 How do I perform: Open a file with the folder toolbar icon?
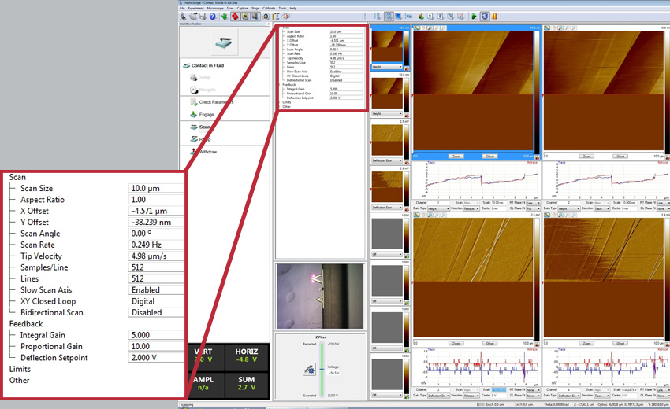click(x=192, y=17)
